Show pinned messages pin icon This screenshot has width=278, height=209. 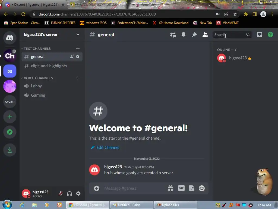pos(194,35)
